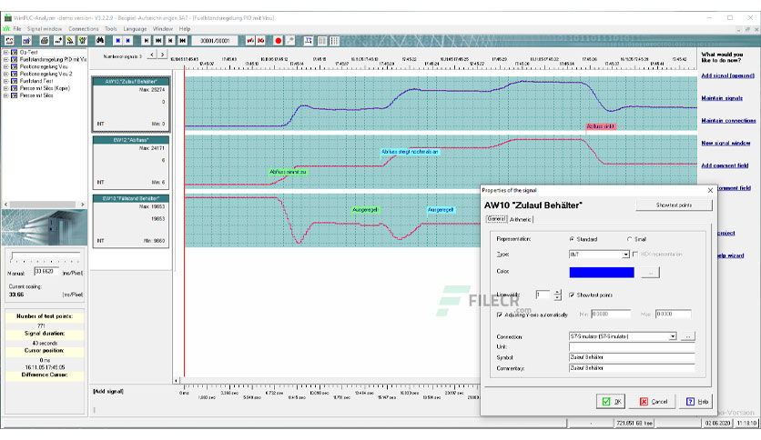Click the greyed icon right of record button

pyautogui.click(x=290, y=41)
